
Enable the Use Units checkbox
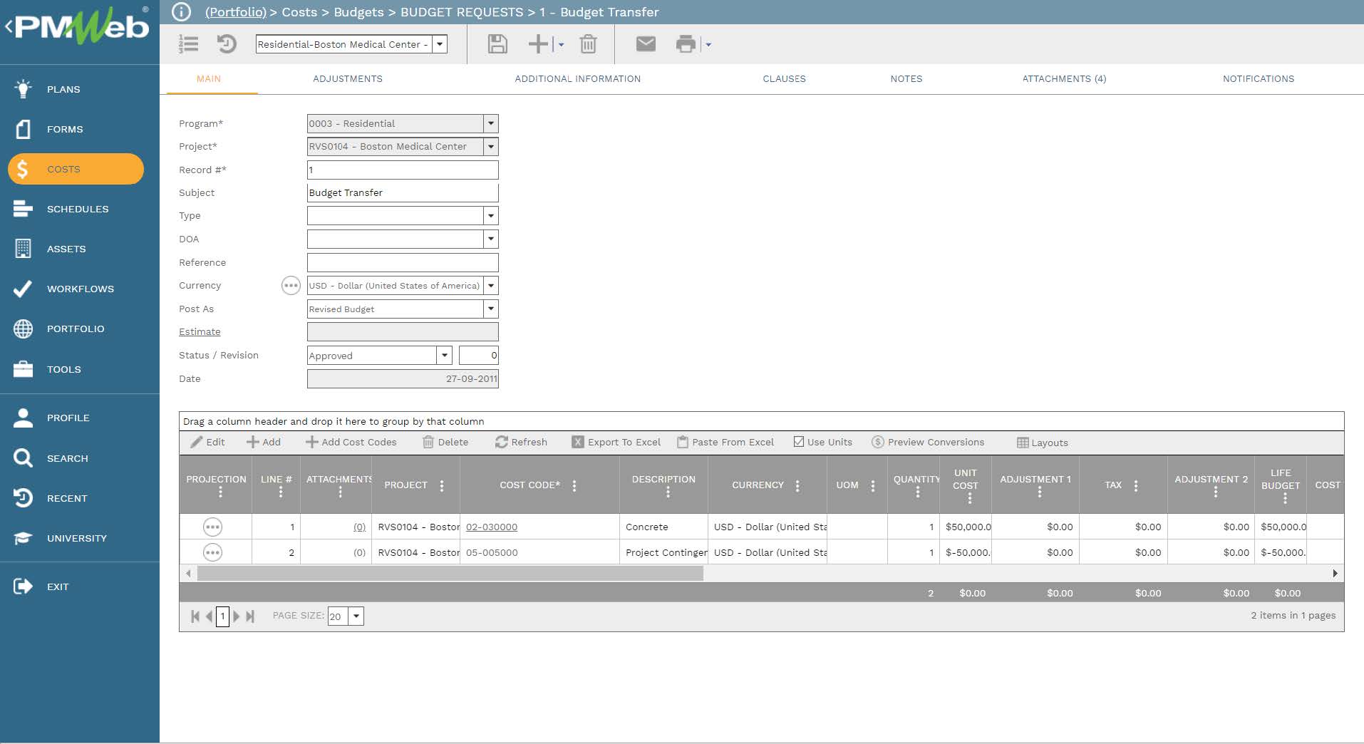click(798, 441)
